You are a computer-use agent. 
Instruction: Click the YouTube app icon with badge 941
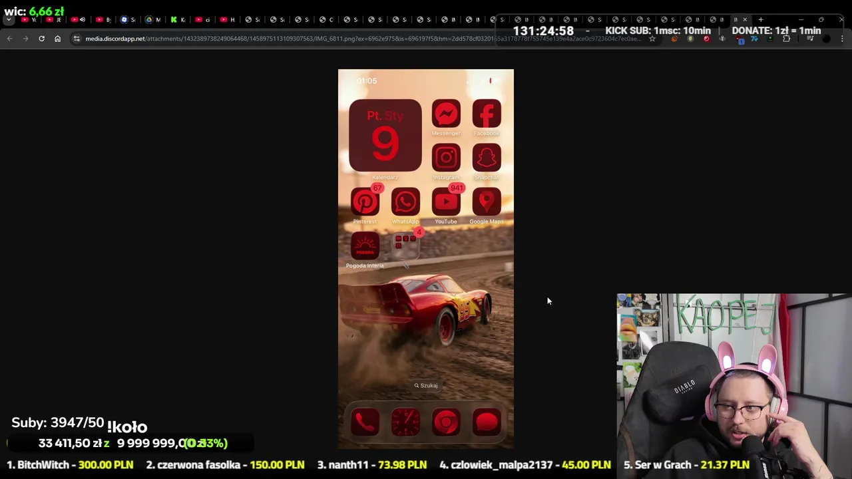(x=446, y=202)
